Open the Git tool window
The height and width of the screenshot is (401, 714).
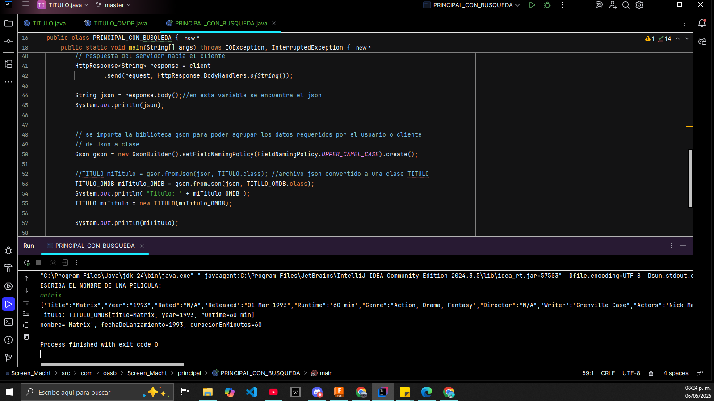(x=8, y=358)
